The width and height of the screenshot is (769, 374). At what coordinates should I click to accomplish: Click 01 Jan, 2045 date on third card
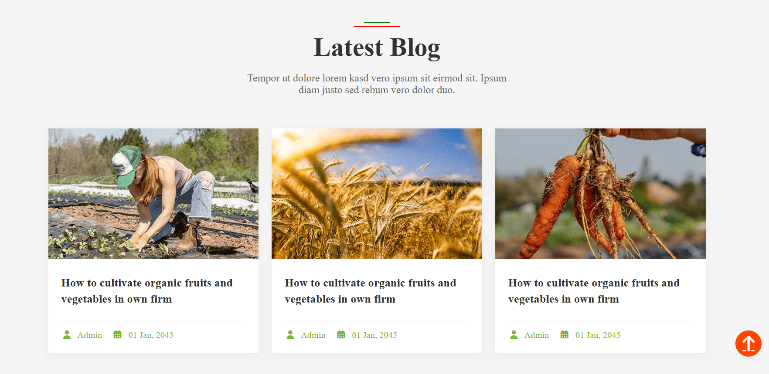(x=598, y=335)
